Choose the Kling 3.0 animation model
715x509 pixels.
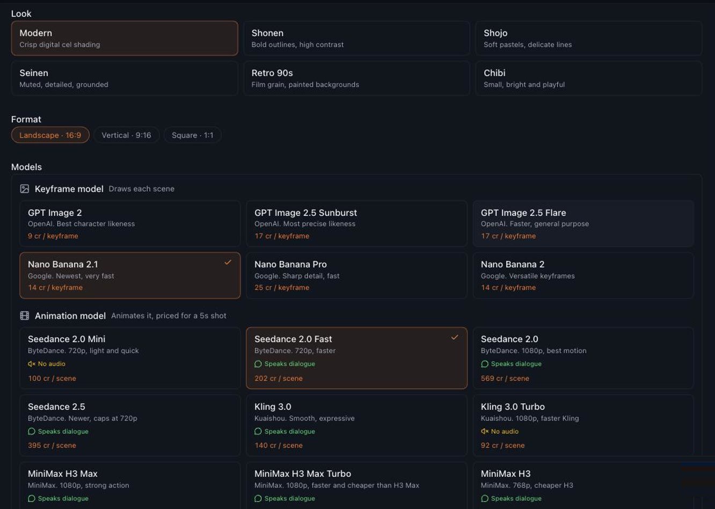tap(356, 426)
